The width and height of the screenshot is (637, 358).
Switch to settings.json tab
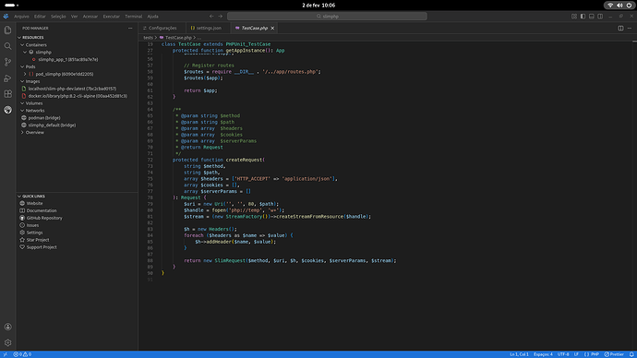[x=209, y=28]
